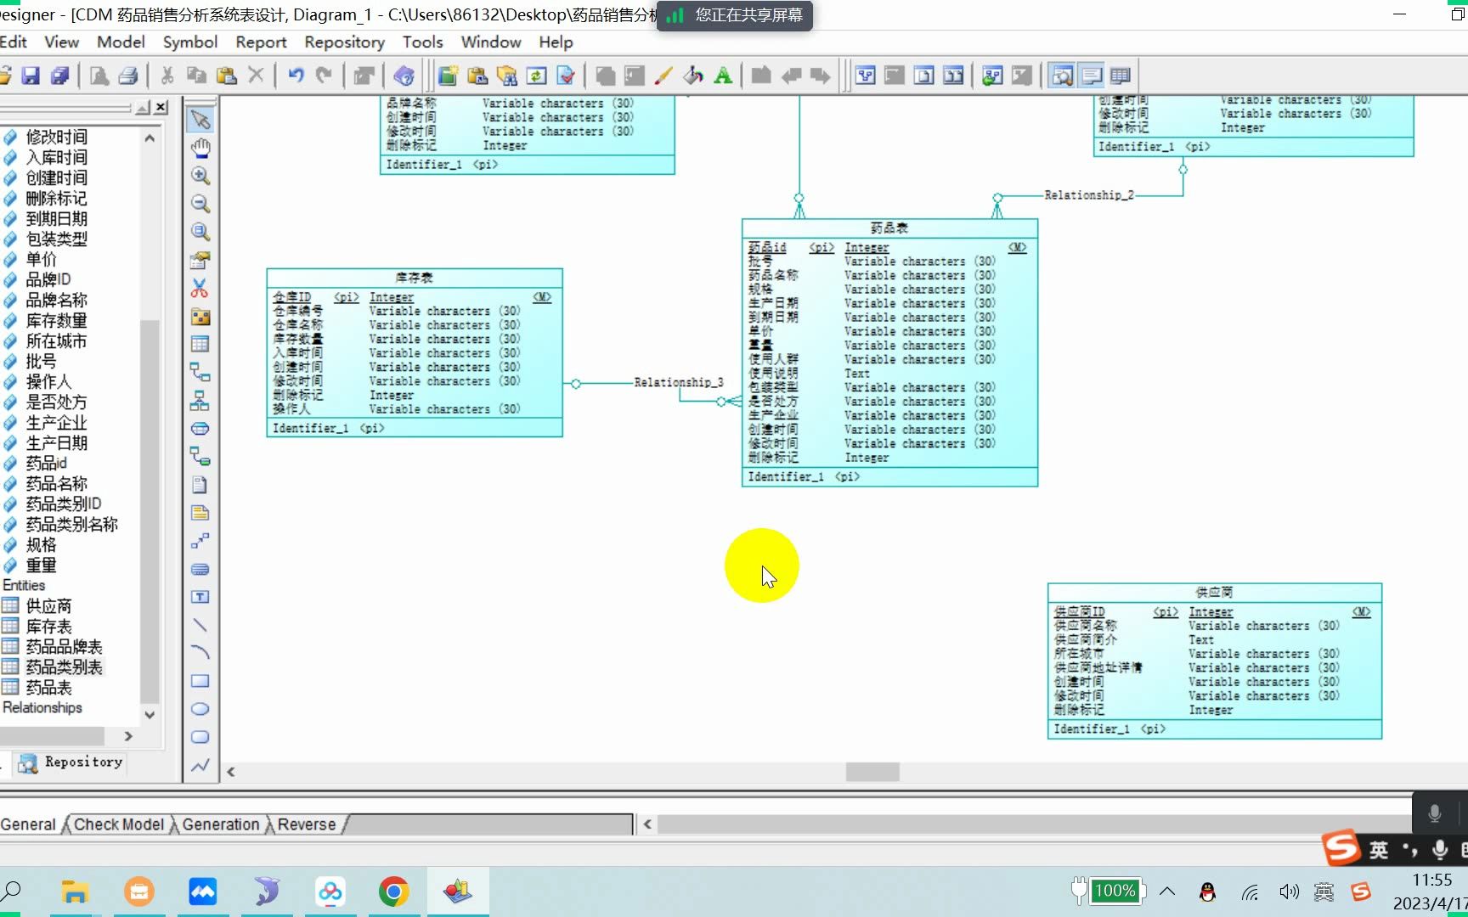The width and height of the screenshot is (1468, 917).
Task: Click the Print toolbar icon
Action: (x=128, y=76)
